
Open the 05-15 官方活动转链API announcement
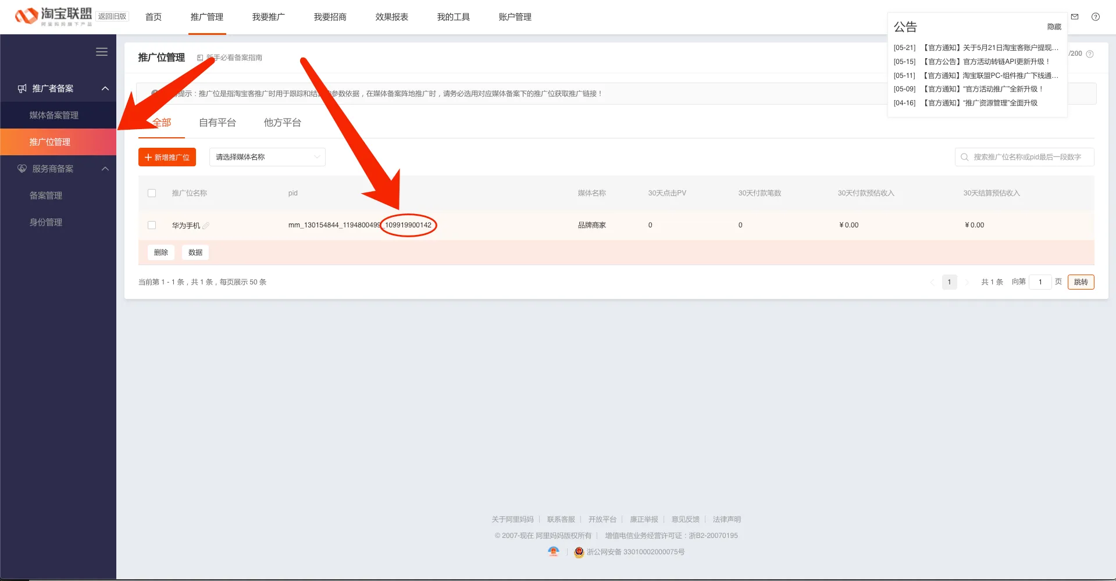[x=972, y=62]
